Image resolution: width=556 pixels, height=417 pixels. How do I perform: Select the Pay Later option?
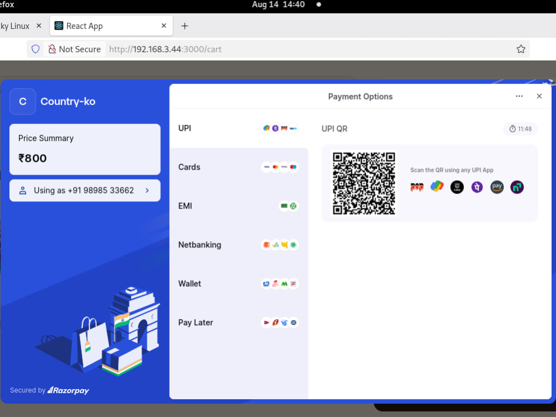click(x=239, y=322)
